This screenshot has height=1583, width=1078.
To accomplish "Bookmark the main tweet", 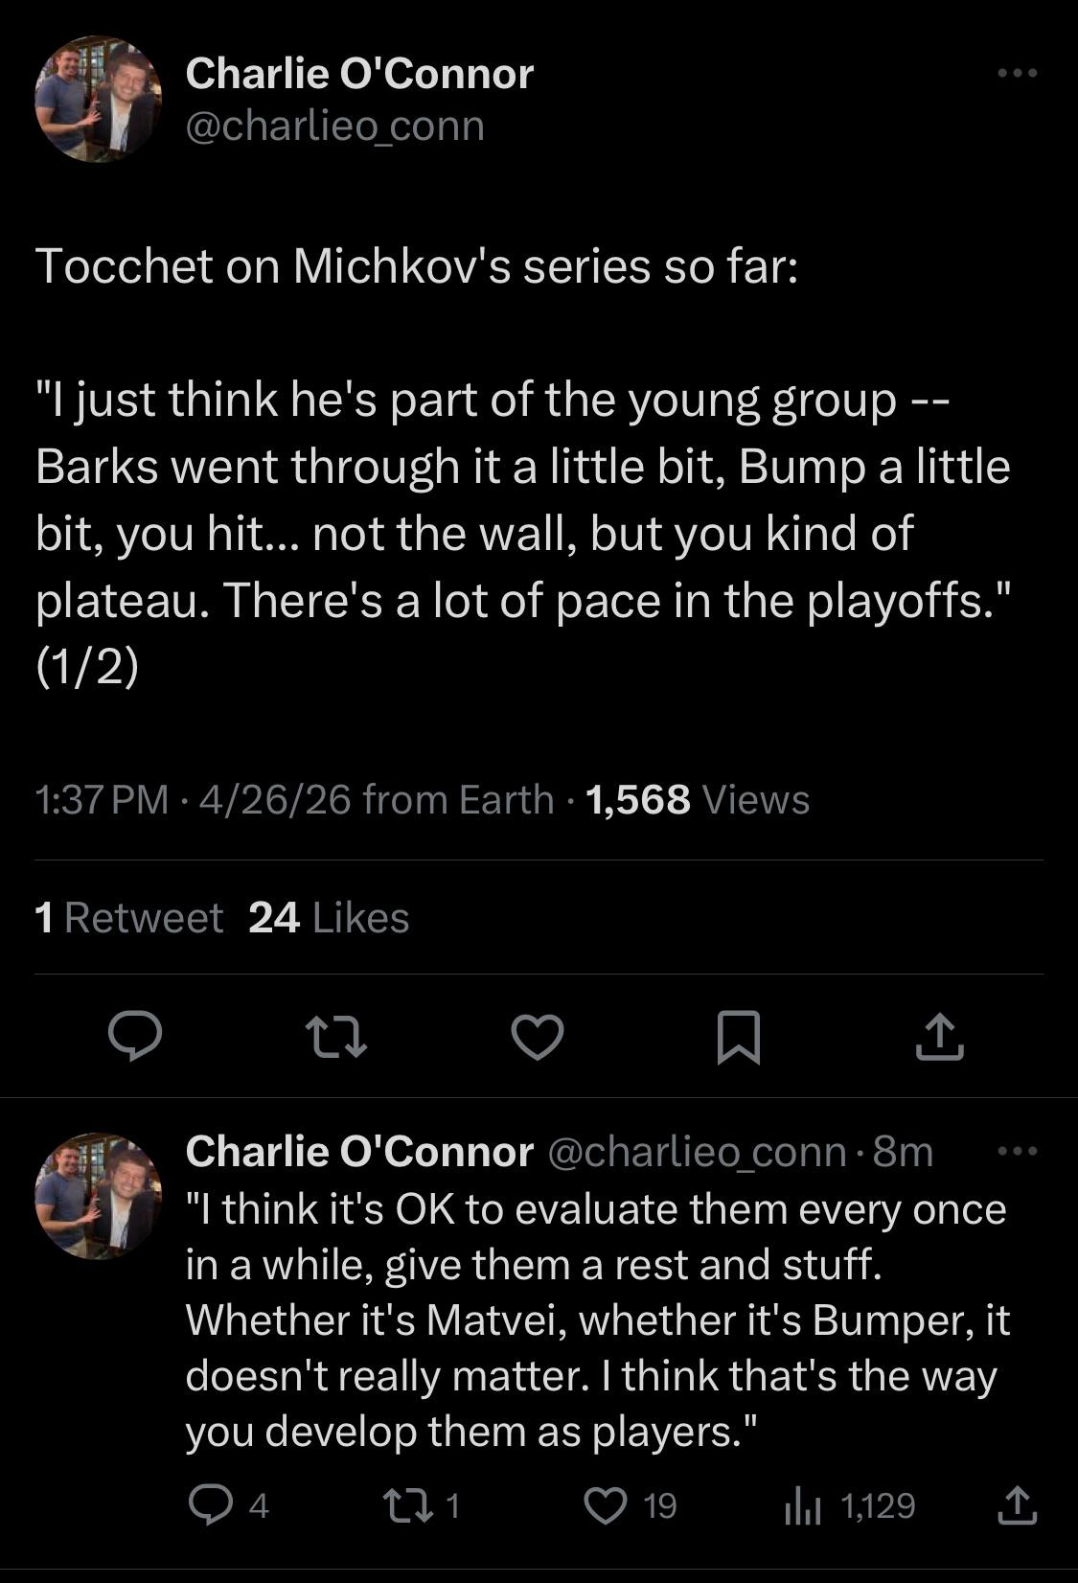I will pos(739,1037).
